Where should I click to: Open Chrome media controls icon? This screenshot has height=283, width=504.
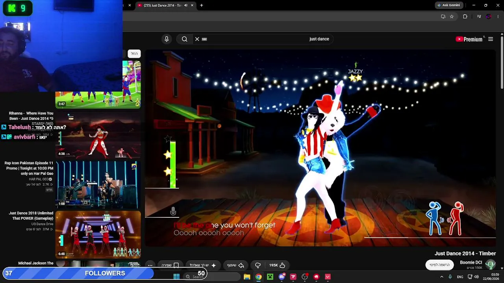(x=479, y=17)
